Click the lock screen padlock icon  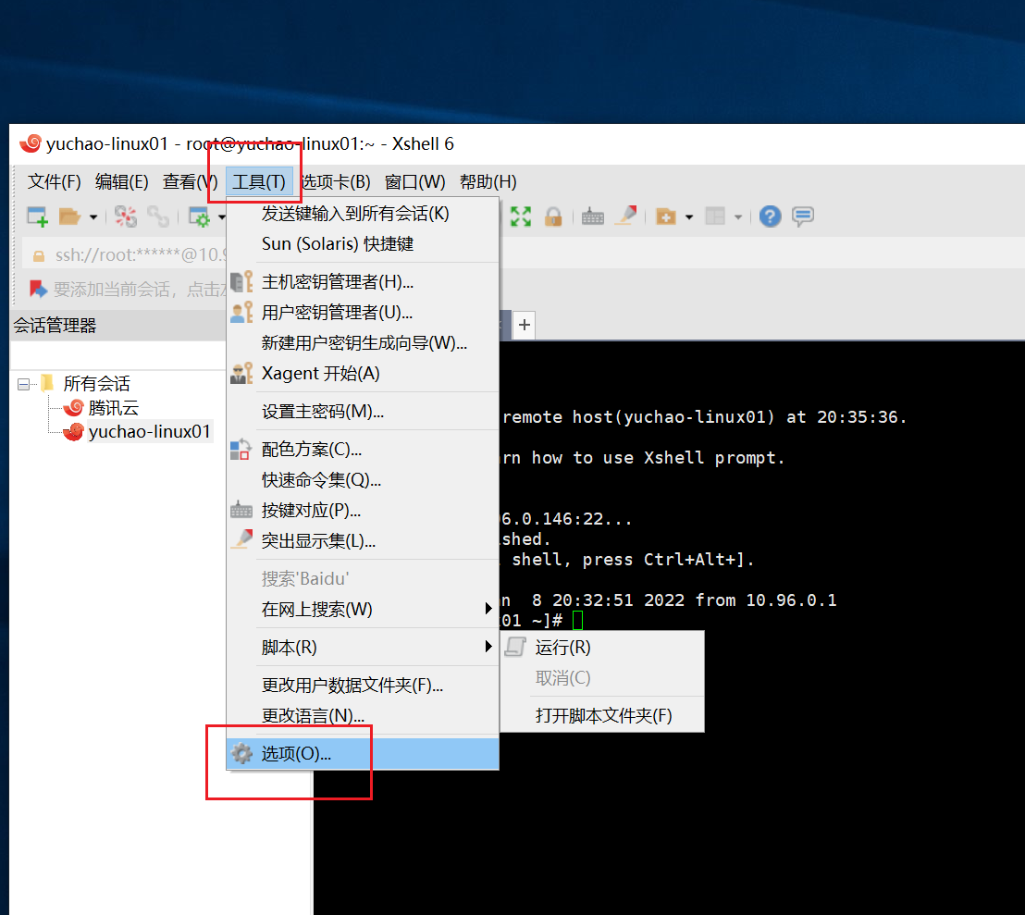click(553, 216)
